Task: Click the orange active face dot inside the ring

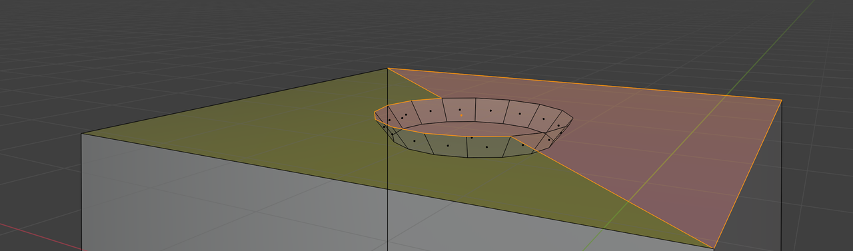Action: (x=461, y=115)
